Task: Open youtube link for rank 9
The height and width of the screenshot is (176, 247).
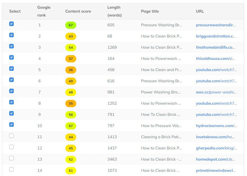Action: 216,114
